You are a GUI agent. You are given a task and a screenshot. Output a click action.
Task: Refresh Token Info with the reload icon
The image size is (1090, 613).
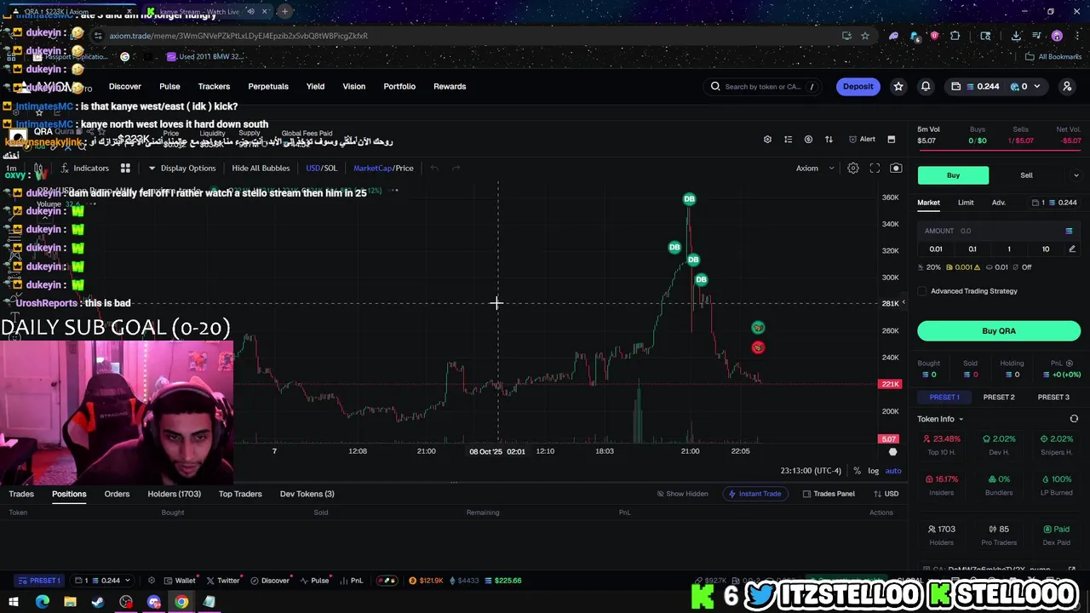1074,419
